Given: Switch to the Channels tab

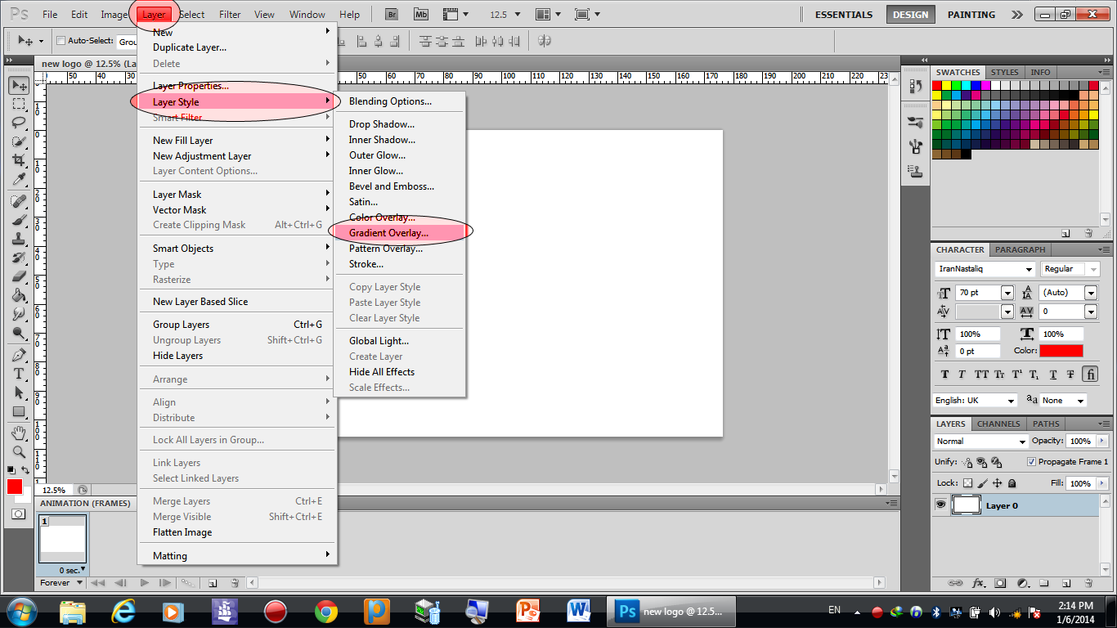Looking at the screenshot, I should click(998, 424).
